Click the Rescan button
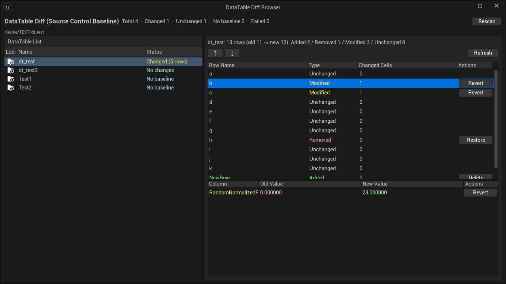Image resolution: width=506 pixels, height=284 pixels. [487, 21]
